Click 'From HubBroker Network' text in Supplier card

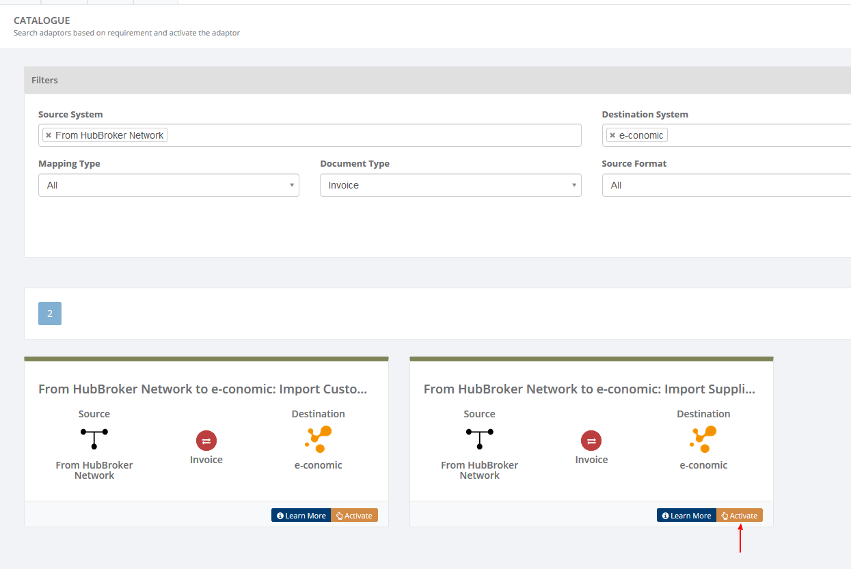click(x=480, y=470)
